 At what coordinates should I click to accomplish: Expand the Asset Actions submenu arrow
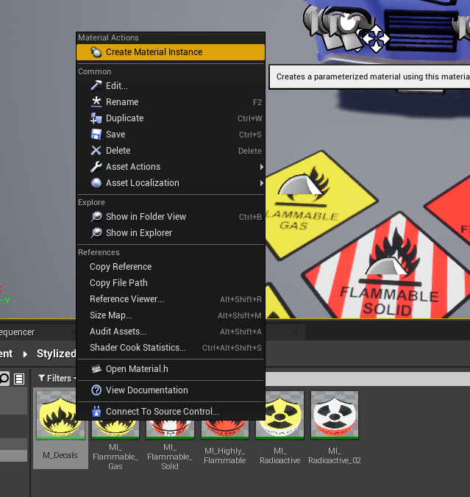pyautogui.click(x=262, y=167)
